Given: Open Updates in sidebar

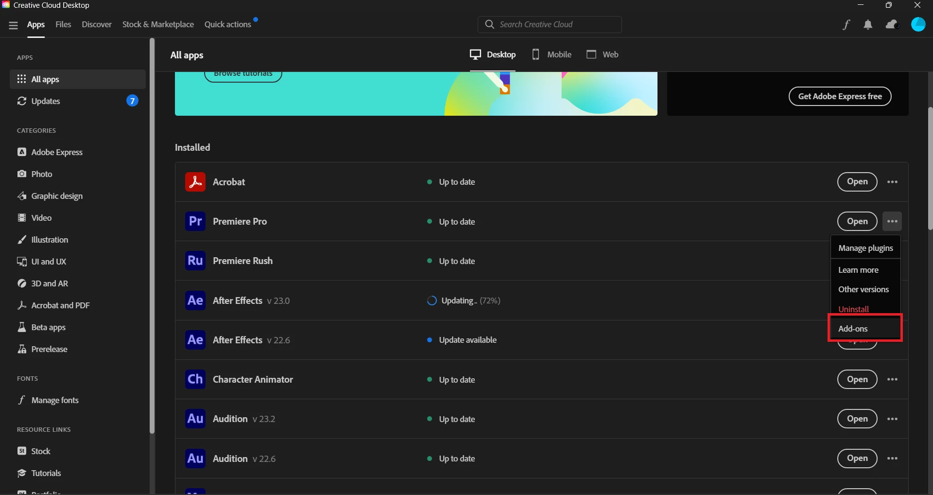Looking at the screenshot, I should pyautogui.click(x=78, y=101).
